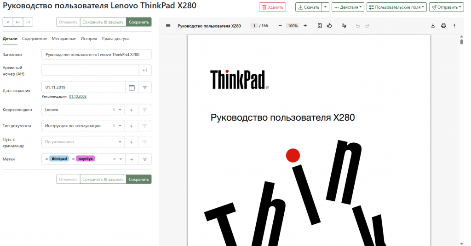Screen dimensions: 471x246
Task: Expand the Тип документа dropdown
Action: (x=120, y=126)
